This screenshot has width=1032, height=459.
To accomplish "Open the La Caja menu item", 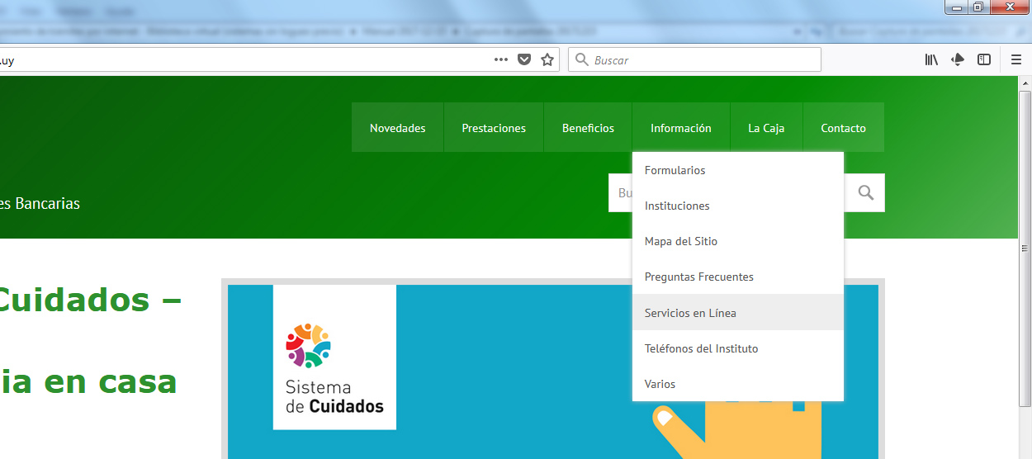I will click(x=766, y=128).
